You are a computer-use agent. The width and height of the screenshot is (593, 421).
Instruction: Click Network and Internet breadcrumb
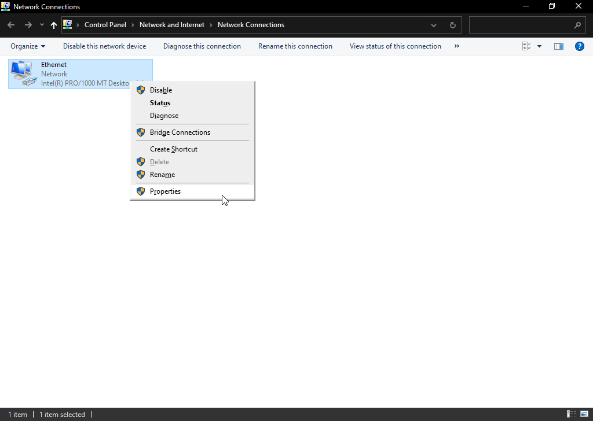tap(172, 25)
